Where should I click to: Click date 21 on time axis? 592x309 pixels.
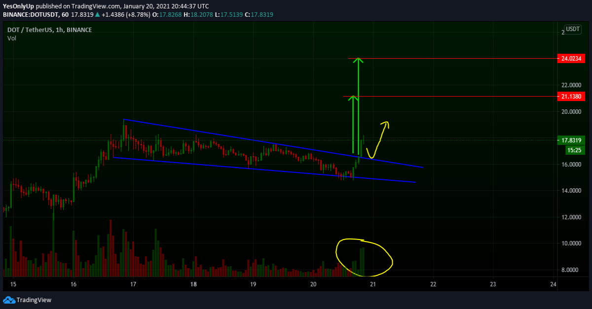tap(373, 284)
